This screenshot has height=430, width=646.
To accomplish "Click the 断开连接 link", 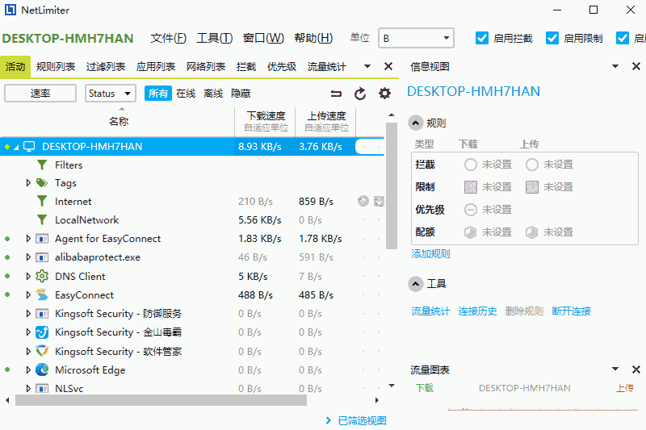I will click(572, 311).
